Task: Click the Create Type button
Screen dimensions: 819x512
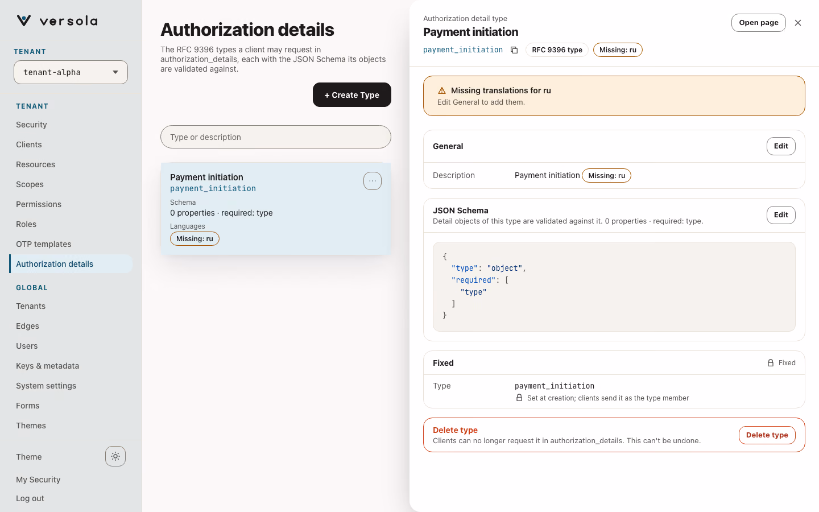Action: coord(352,94)
